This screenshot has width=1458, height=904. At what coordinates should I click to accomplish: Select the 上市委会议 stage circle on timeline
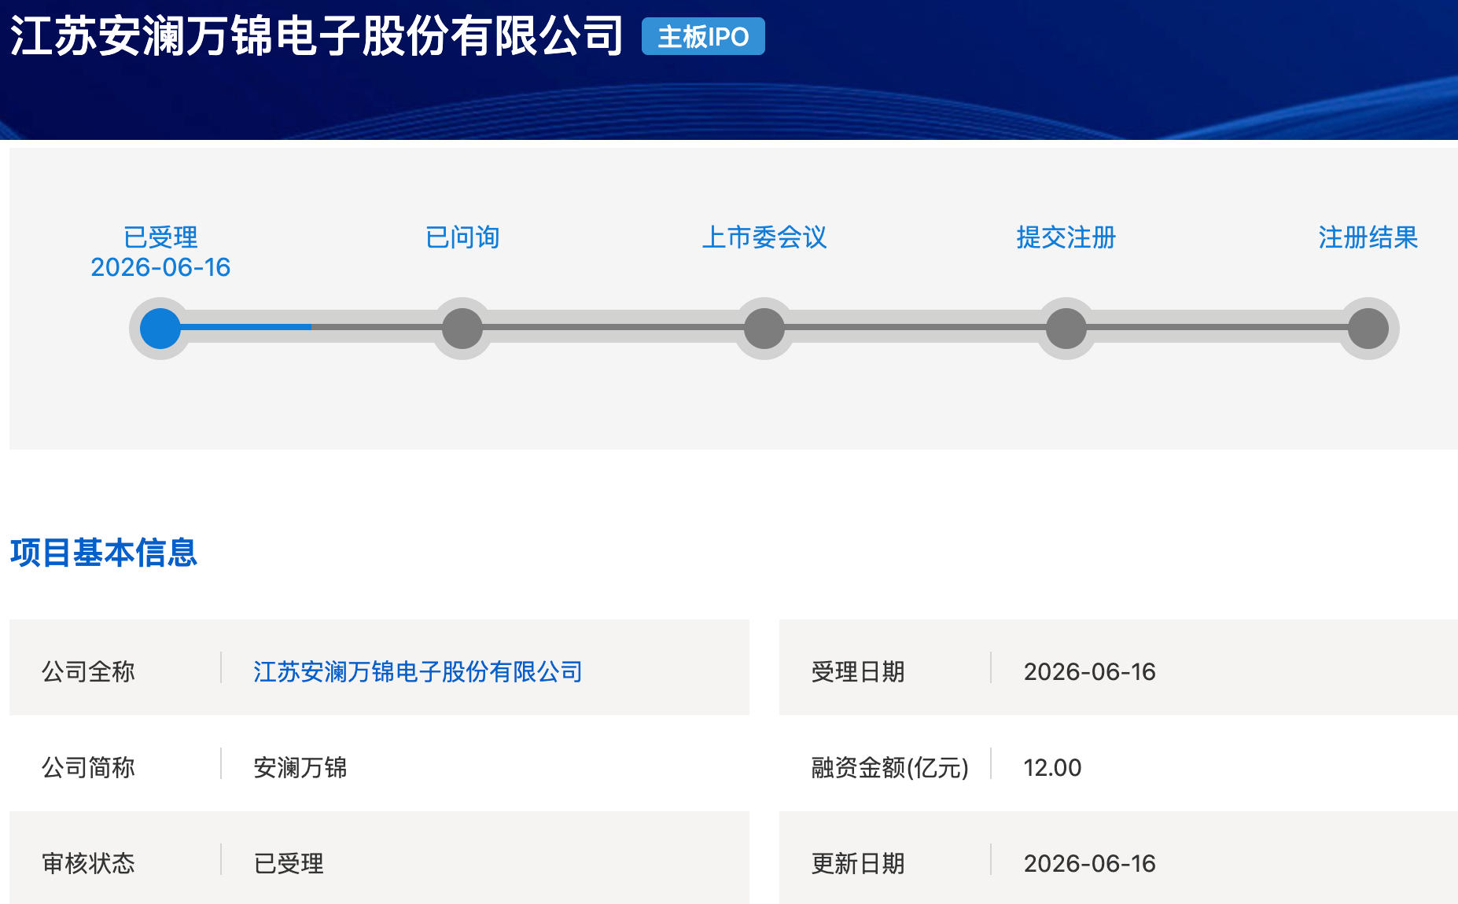(764, 329)
